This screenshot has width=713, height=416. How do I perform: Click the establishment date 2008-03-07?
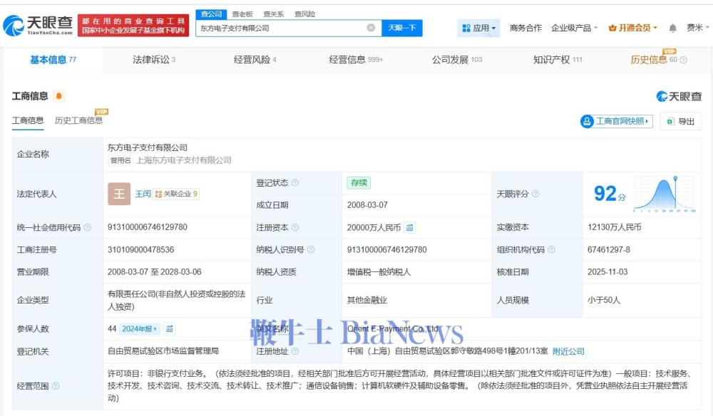click(x=367, y=205)
